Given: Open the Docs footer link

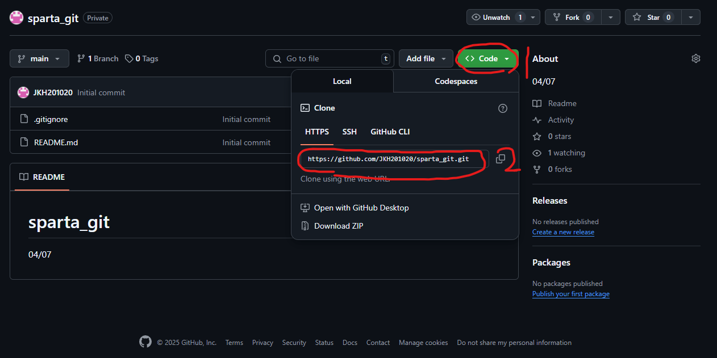Looking at the screenshot, I should (350, 342).
